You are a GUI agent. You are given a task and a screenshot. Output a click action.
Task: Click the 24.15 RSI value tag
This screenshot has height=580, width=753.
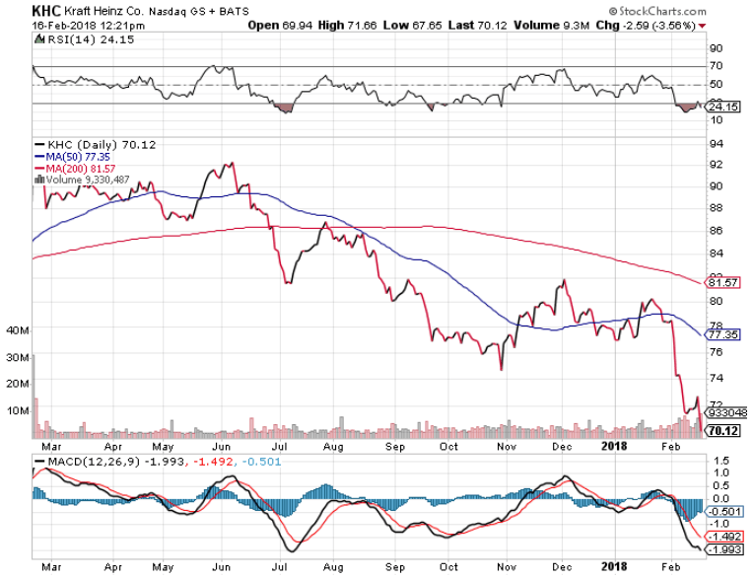[x=724, y=106]
